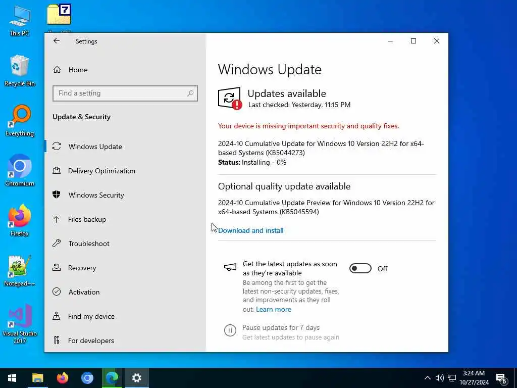Viewport: 517px width, 388px height.
Task: Click the Windows Update sync arrows icon in sidebar
Action: click(x=57, y=146)
